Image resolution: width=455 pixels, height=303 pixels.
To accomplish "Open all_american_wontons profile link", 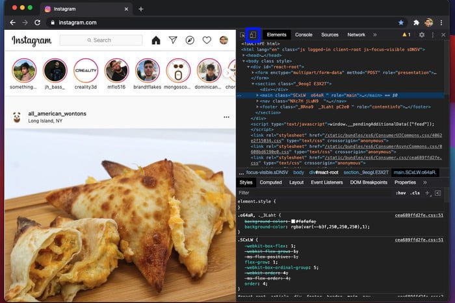I will click(57, 114).
